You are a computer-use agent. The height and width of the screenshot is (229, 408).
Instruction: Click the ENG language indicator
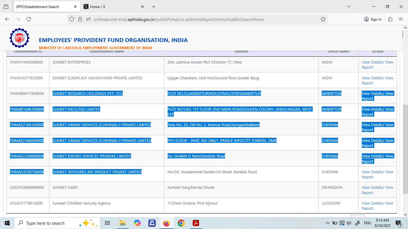click(x=368, y=223)
